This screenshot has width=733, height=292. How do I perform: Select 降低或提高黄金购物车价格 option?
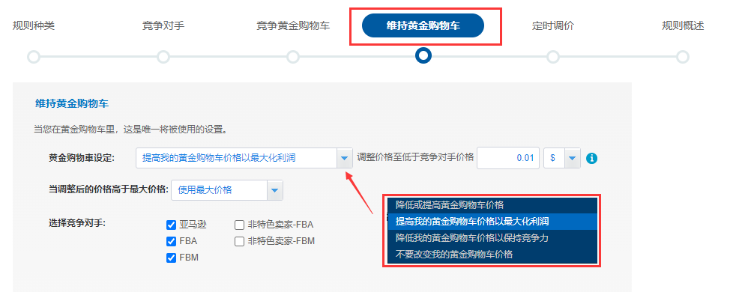point(492,205)
